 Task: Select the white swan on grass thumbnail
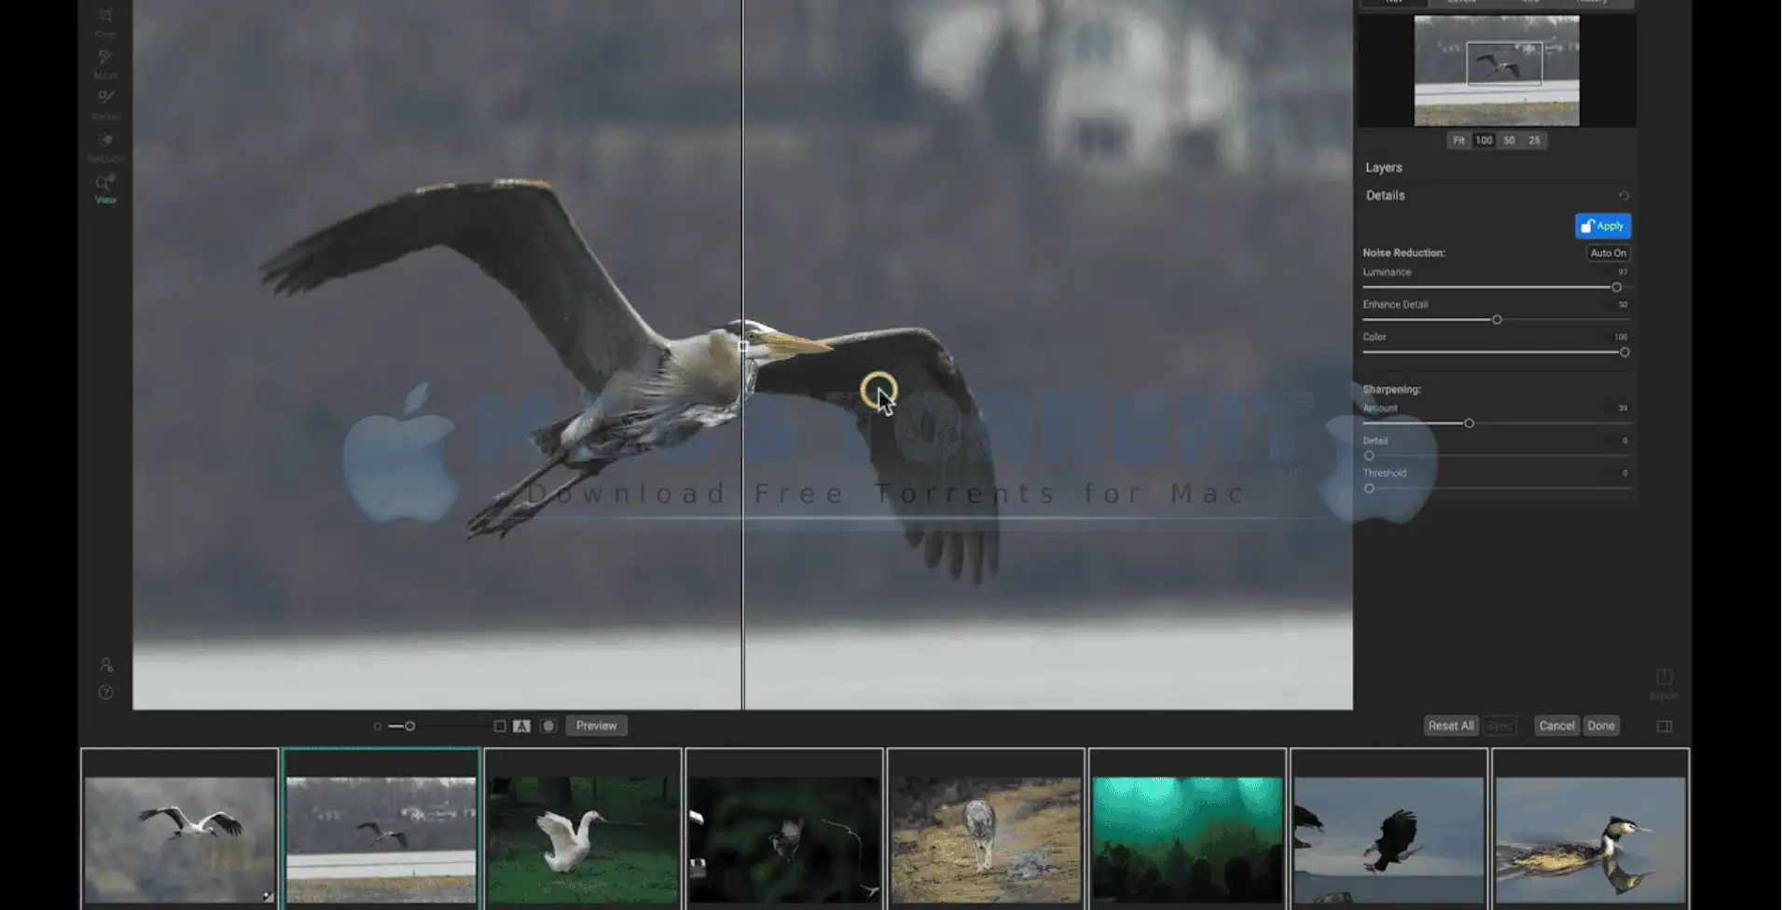click(583, 840)
